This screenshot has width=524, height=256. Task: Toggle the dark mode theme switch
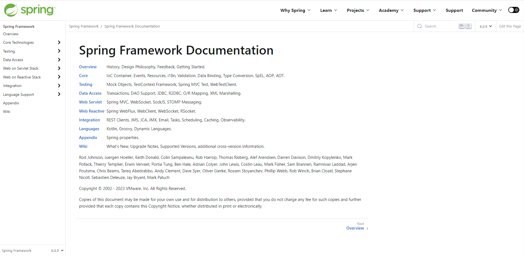click(514, 10)
